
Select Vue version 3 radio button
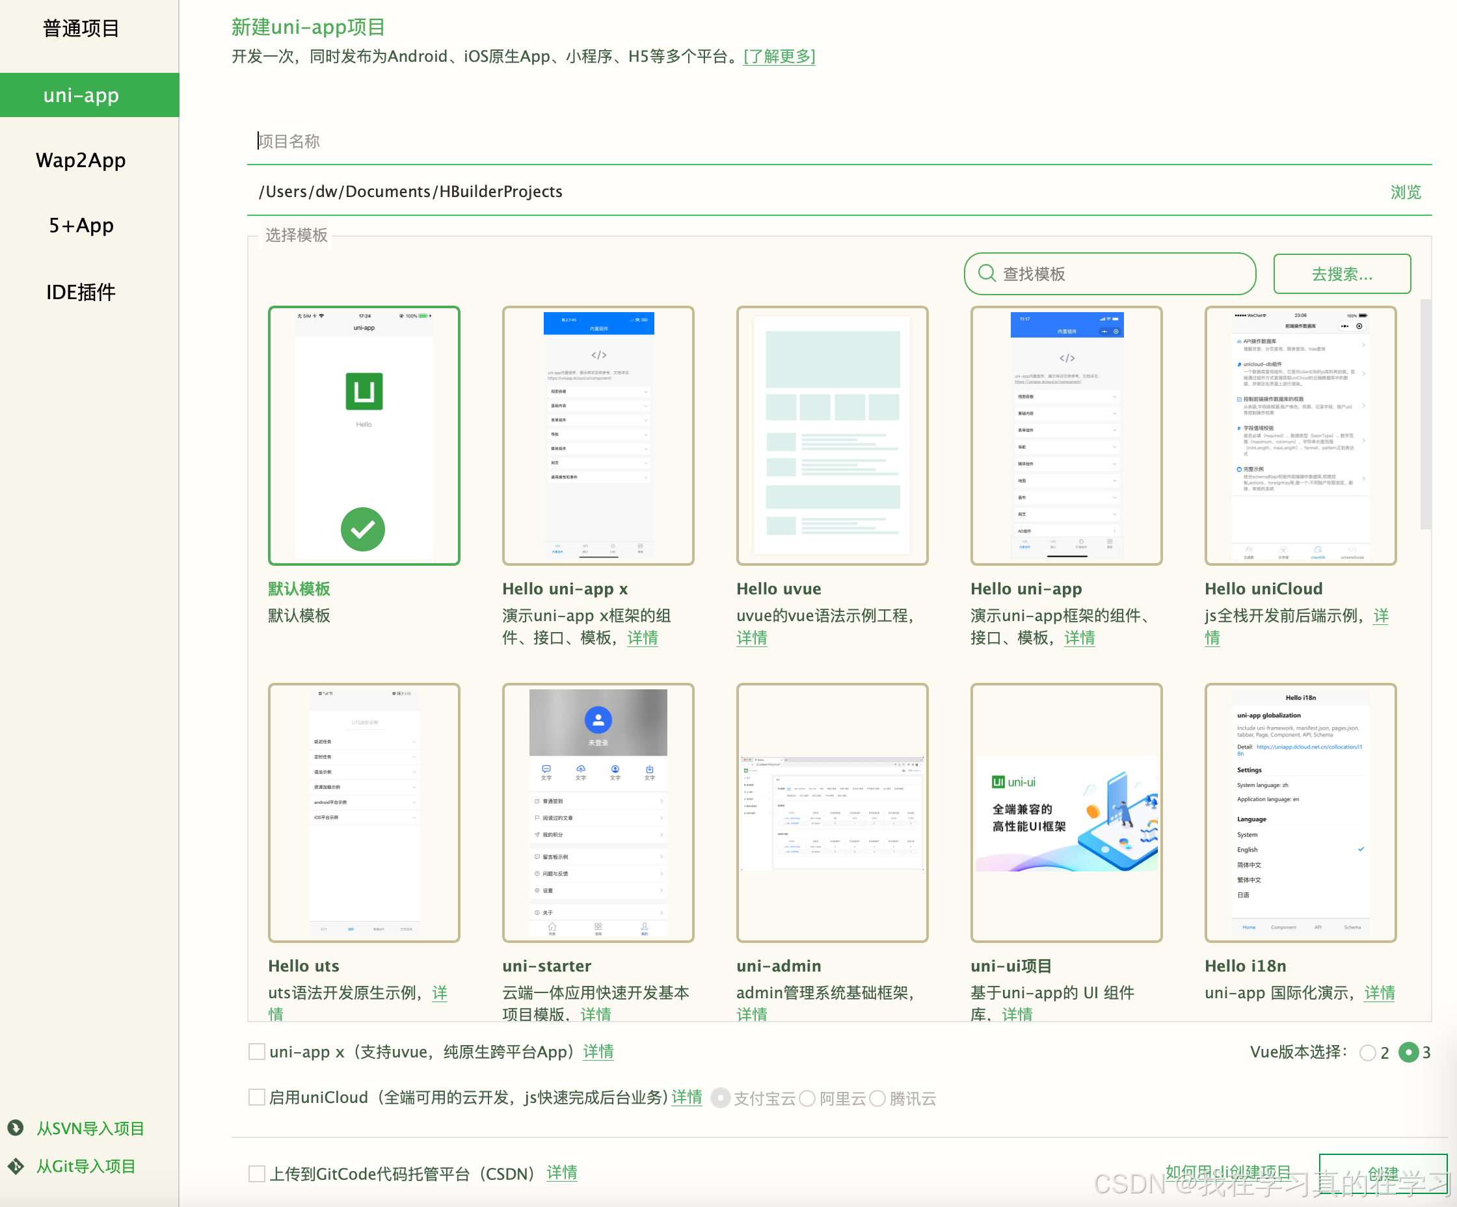[x=1408, y=1052]
